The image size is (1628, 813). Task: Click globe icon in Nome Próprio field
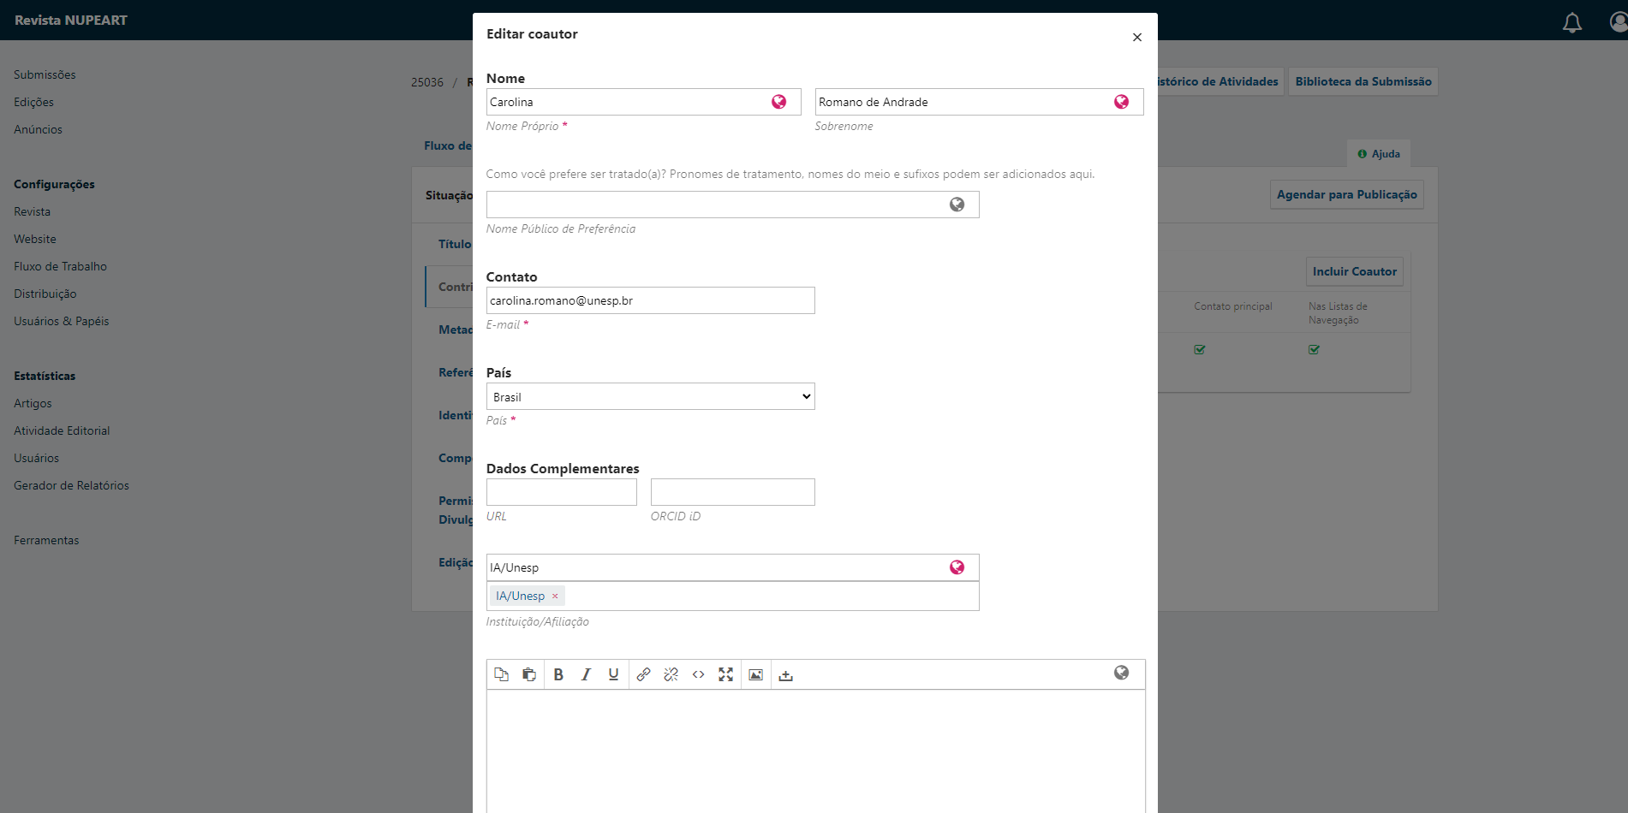pyautogui.click(x=778, y=102)
